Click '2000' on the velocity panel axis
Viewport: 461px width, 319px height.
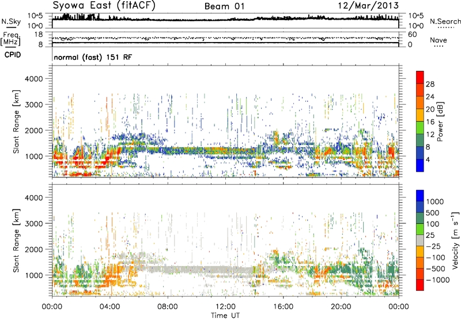(34, 249)
